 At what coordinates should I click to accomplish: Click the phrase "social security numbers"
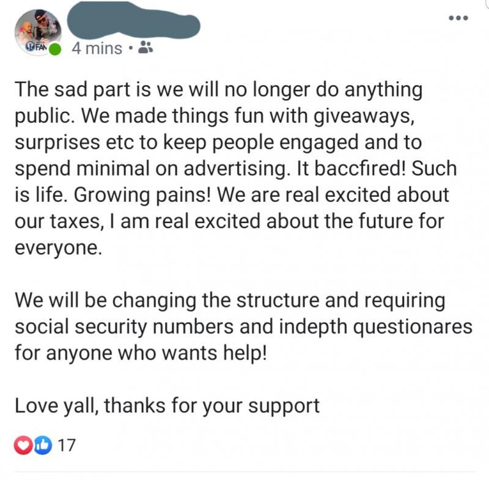click(x=124, y=327)
